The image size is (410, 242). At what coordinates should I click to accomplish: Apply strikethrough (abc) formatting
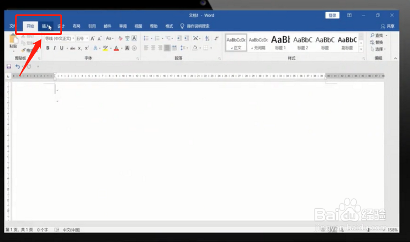(73, 48)
